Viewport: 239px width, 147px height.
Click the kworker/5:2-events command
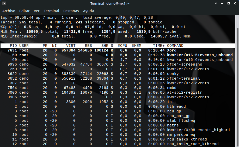point(188,97)
